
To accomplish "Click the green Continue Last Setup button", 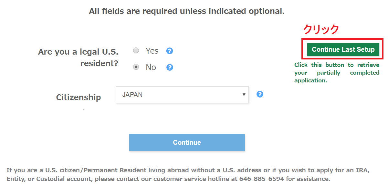I will click(343, 49).
